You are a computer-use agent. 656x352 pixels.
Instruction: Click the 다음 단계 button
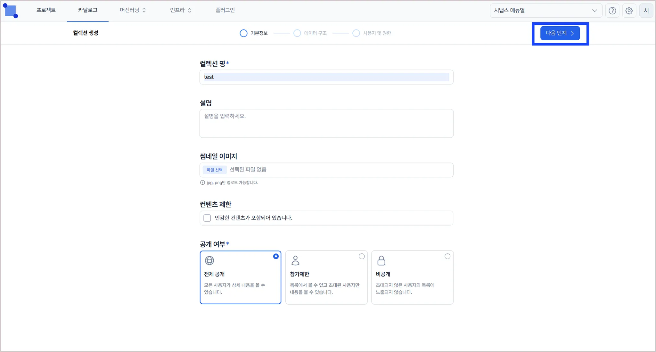point(560,33)
